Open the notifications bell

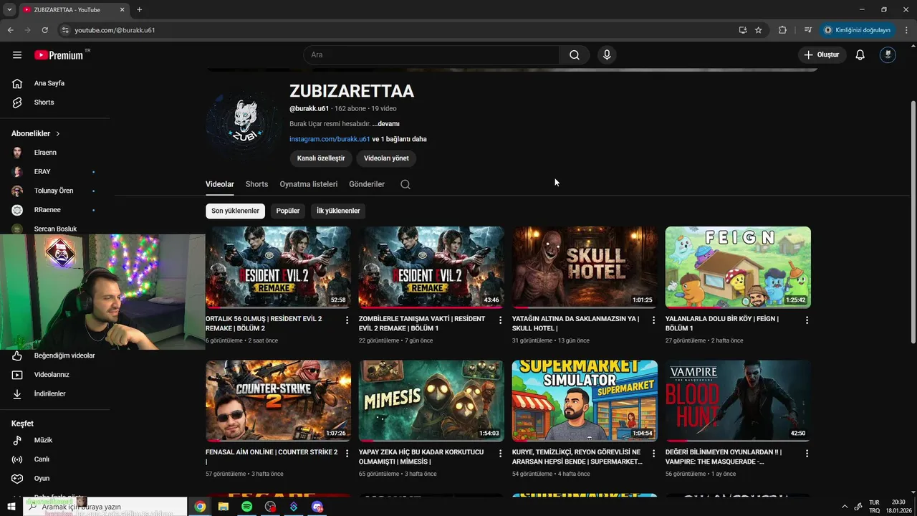tap(860, 55)
